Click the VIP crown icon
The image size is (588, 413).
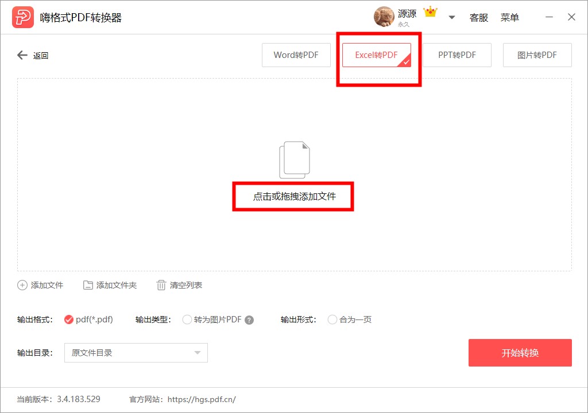tap(430, 12)
